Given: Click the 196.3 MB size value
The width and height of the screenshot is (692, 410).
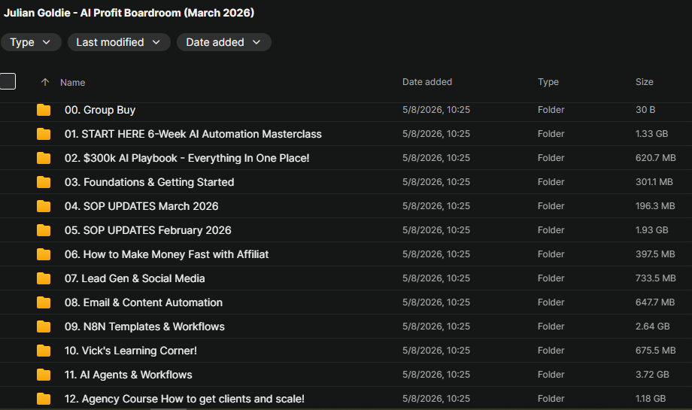Looking at the screenshot, I should pyautogui.click(x=655, y=205).
